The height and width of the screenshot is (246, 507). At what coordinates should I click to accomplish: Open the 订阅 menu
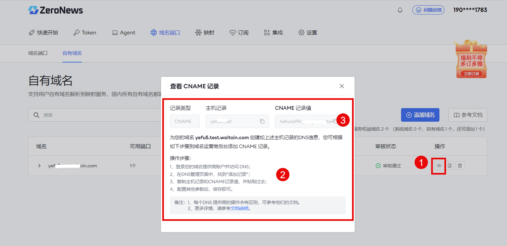click(x=239, y=32)
